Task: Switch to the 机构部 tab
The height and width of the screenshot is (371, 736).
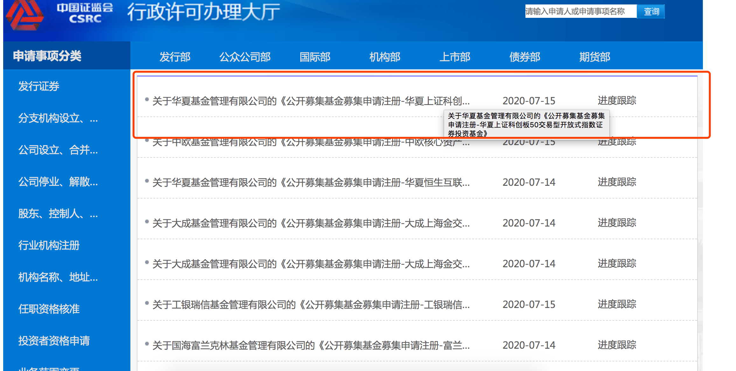Action: pyautogui.click(x=385, y=57)
